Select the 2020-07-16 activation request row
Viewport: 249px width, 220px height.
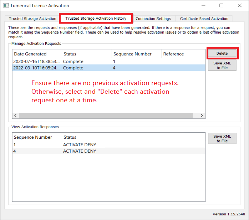pos(109,62)
